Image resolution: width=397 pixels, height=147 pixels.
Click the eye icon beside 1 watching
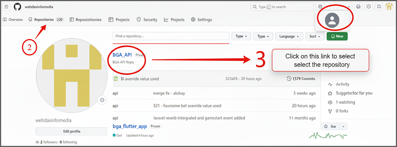(x=330, y=102)
